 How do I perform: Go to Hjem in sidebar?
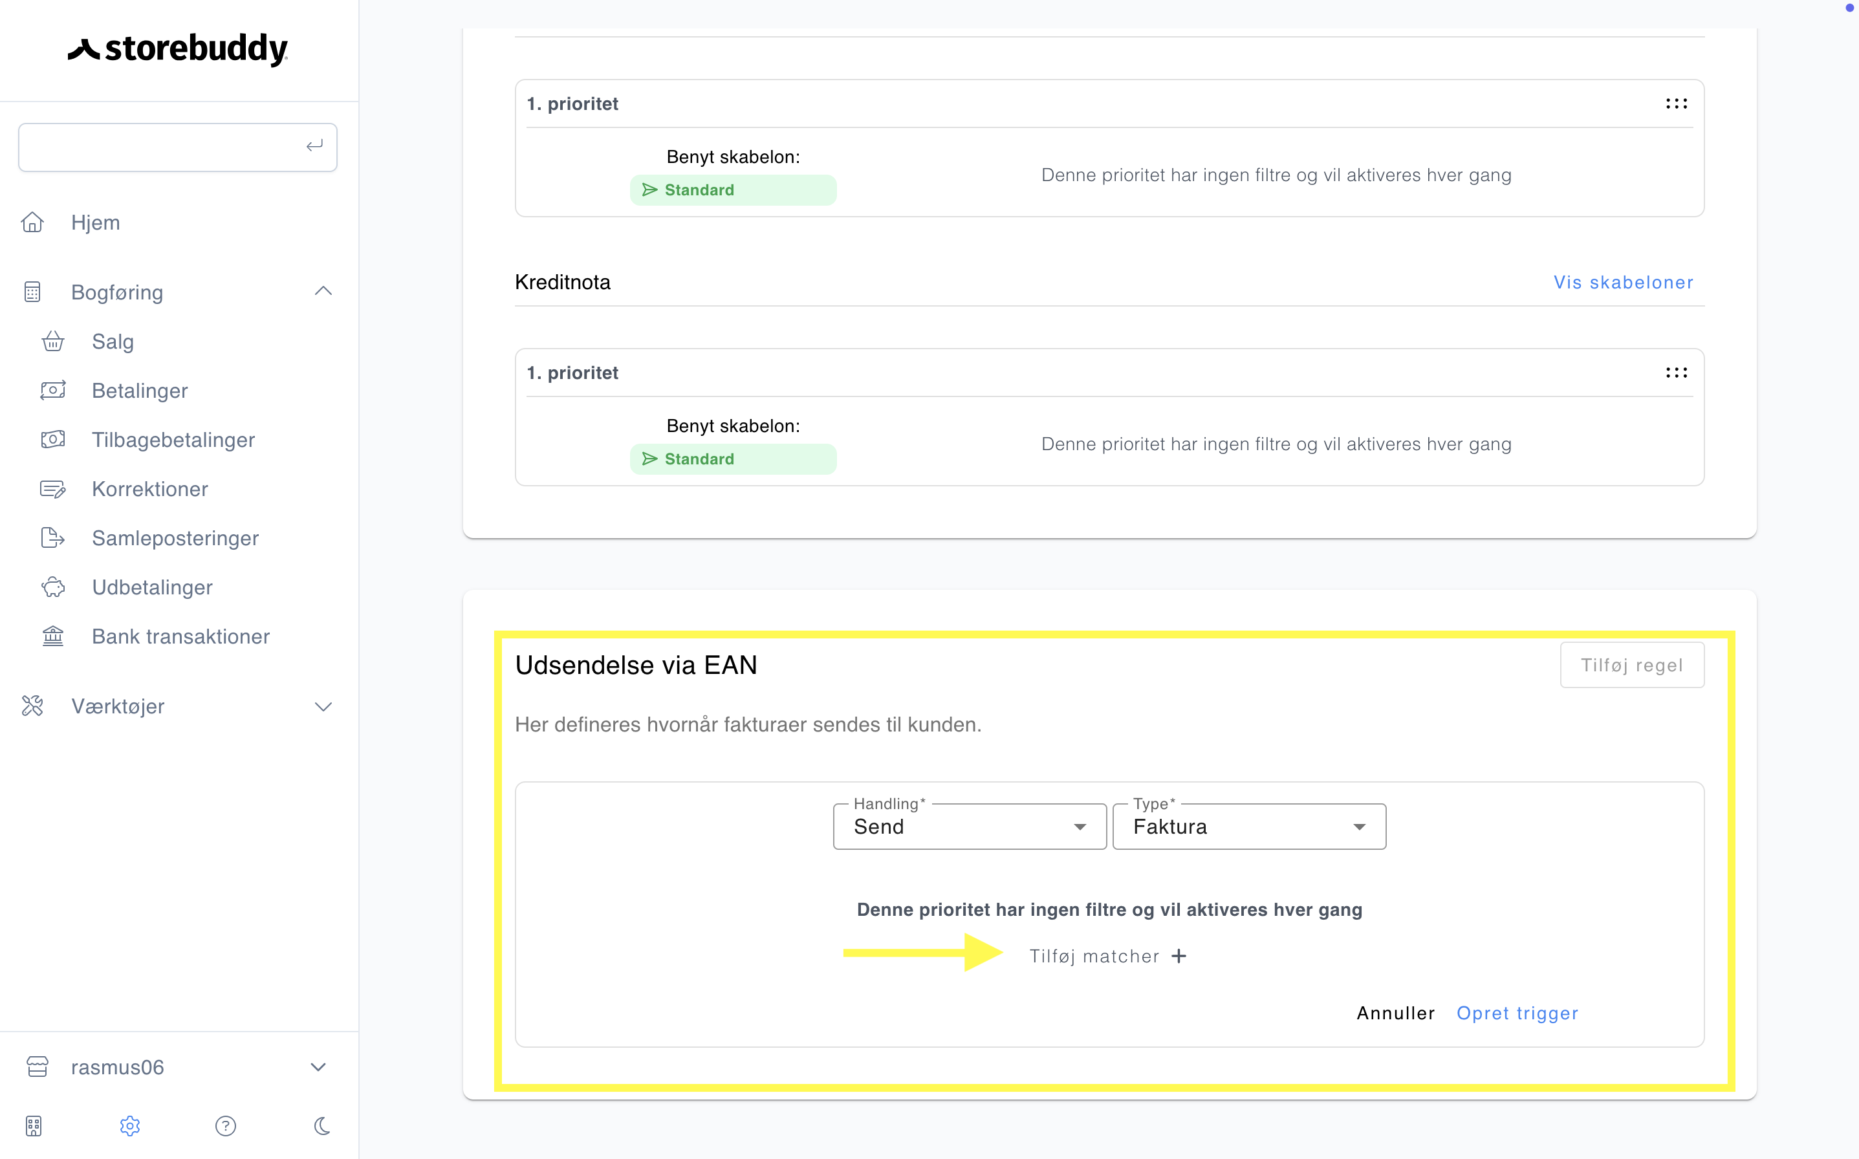pos(96,222)
